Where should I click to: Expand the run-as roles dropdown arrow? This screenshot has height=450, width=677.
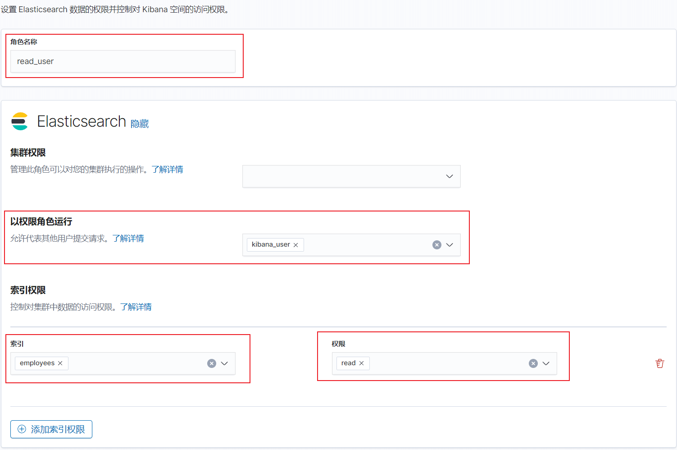point(450,245)
